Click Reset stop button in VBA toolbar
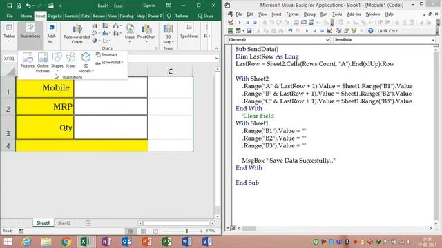442x248 pixels. coord(322,30)
